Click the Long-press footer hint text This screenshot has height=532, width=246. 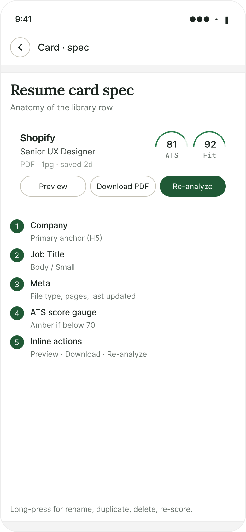(x=101, y=509)
